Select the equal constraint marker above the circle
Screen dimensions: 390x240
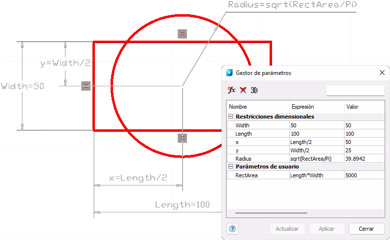[183, 34]
